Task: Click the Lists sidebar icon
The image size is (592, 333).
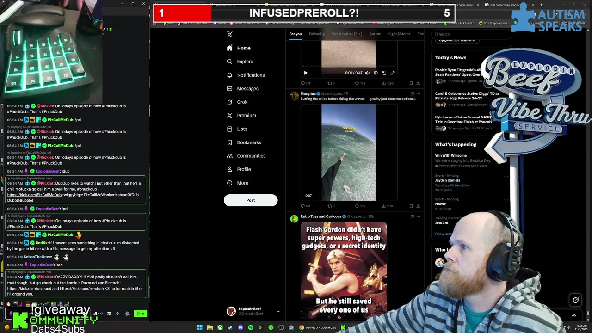Action: pyautogui.click(x=230, y=129)
